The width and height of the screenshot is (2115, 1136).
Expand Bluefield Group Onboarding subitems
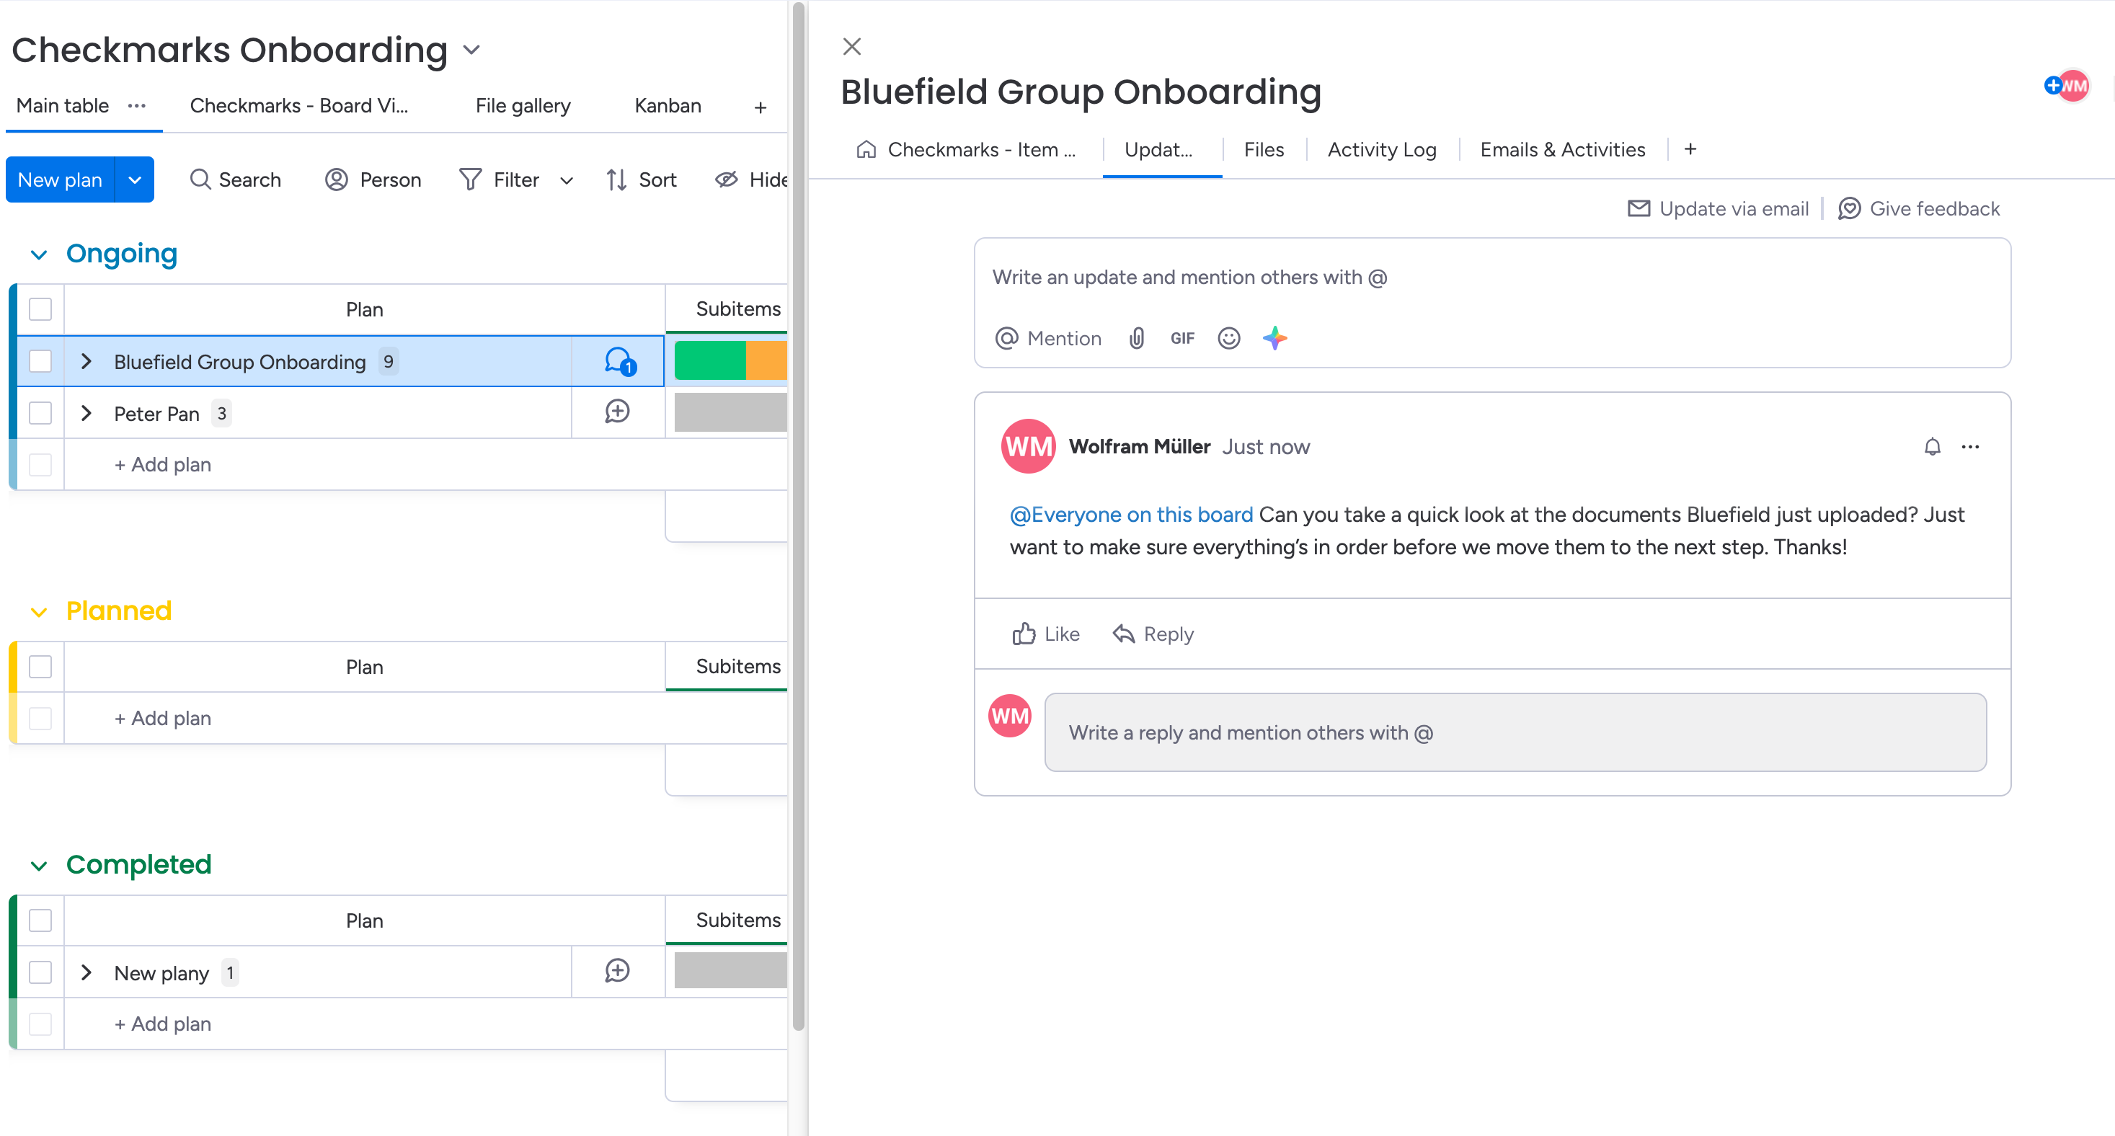(87, 361)
